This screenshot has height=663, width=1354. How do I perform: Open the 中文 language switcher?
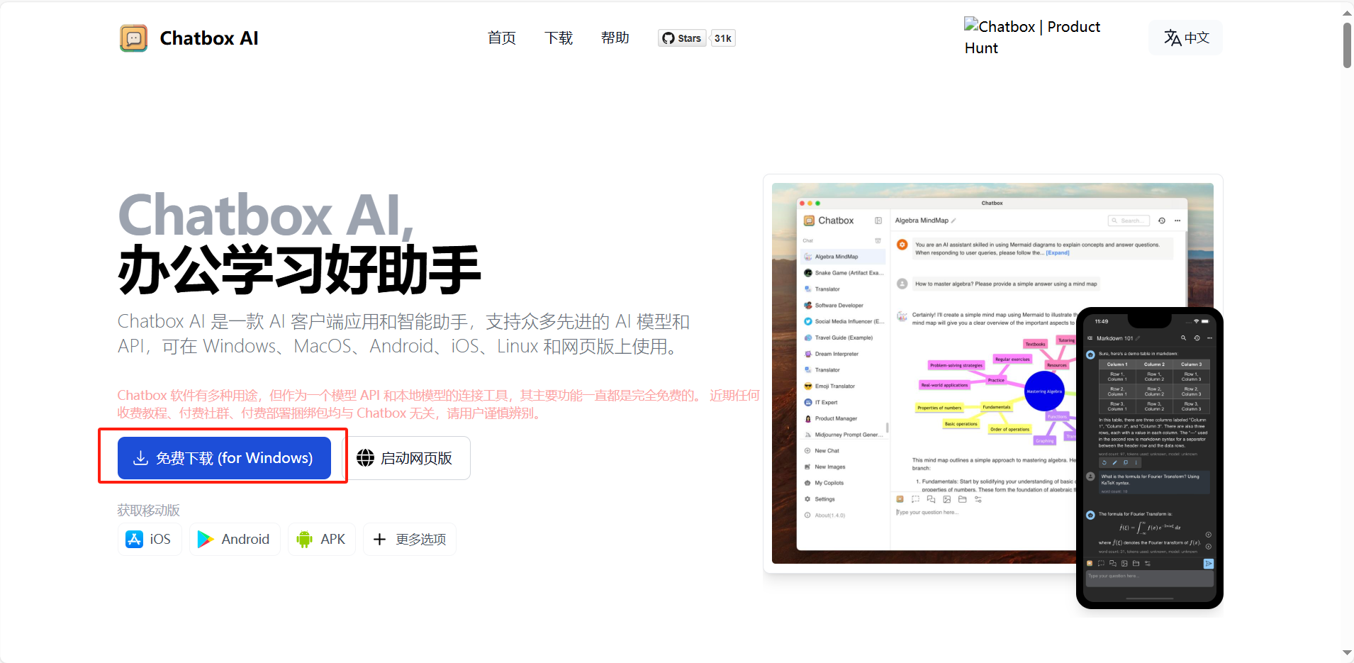(x=1186, y=38)
